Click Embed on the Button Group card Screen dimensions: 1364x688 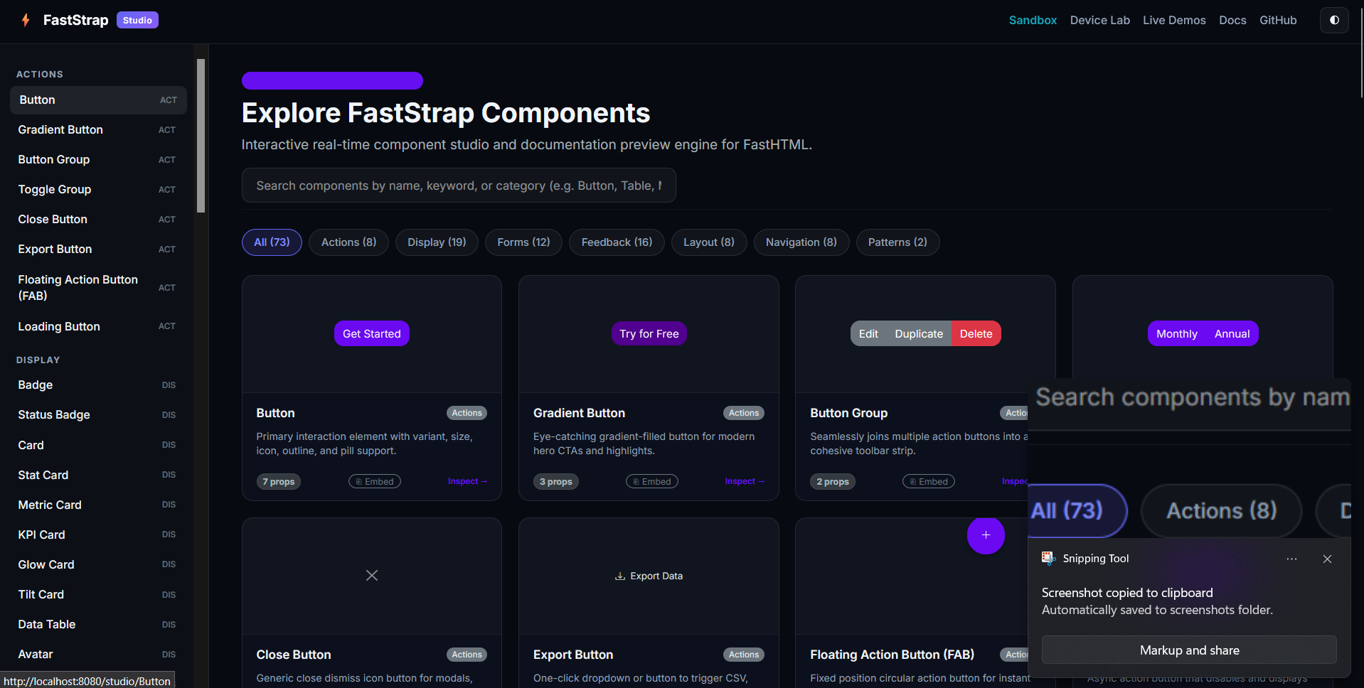929,482
